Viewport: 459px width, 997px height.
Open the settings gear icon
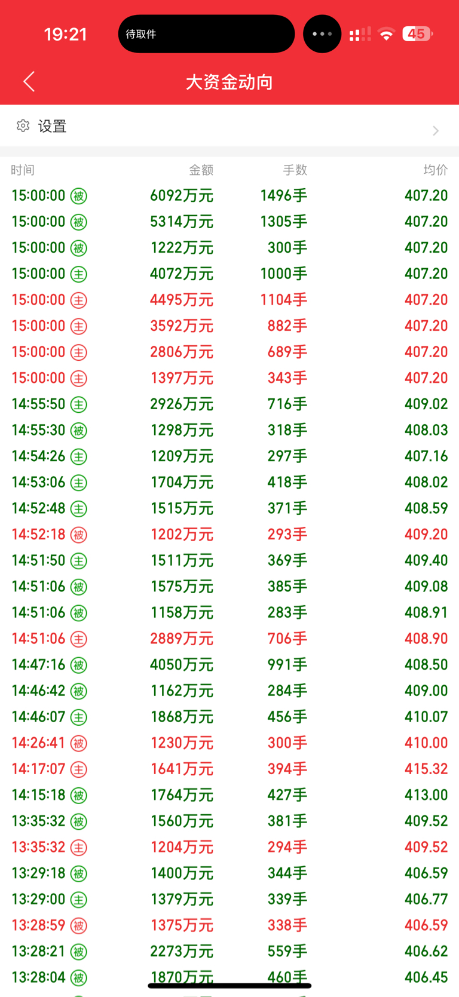click(23, 125)
